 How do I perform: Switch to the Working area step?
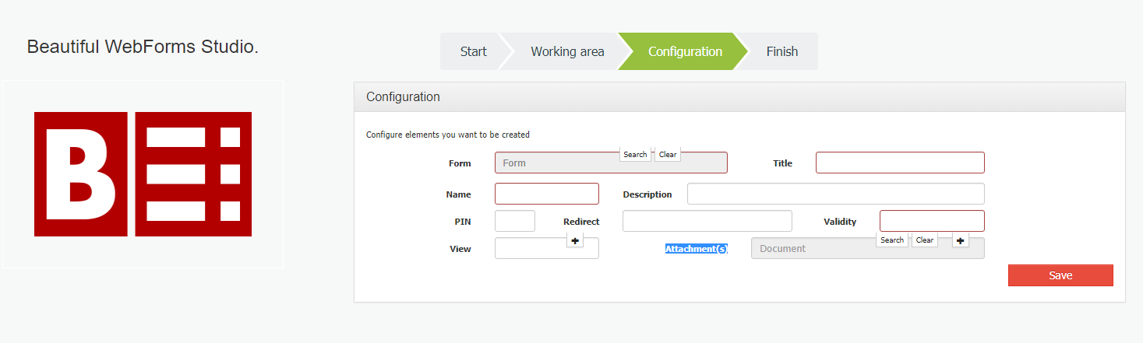[567, 52]
